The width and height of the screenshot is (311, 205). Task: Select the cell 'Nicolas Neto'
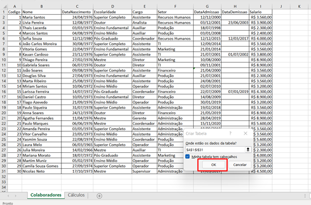click(x=42, y=171)
